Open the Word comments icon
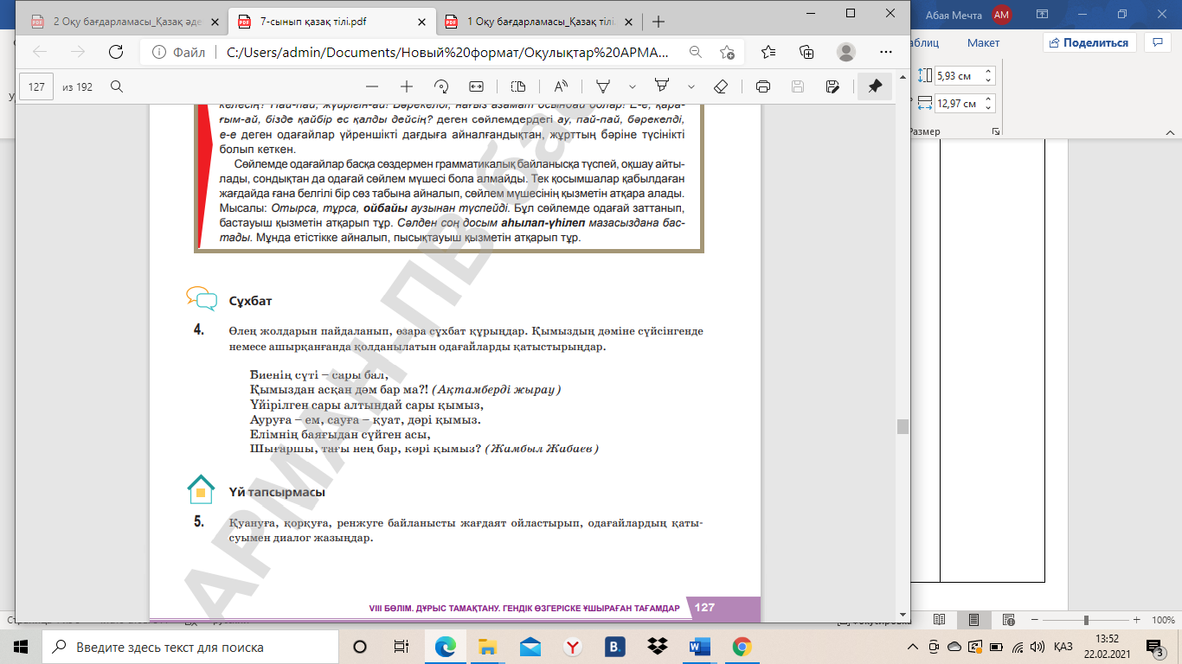Viewport: 1182px width, 664px height. pyautogui.click(x=1157, y=42)
